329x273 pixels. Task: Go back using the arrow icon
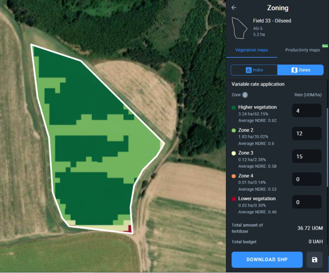tap(234, 8)
